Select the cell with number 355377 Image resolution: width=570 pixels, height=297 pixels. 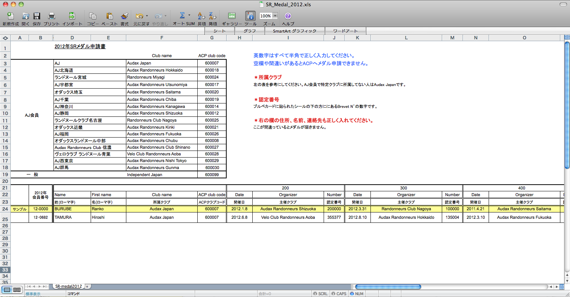[x=334, y=218]
